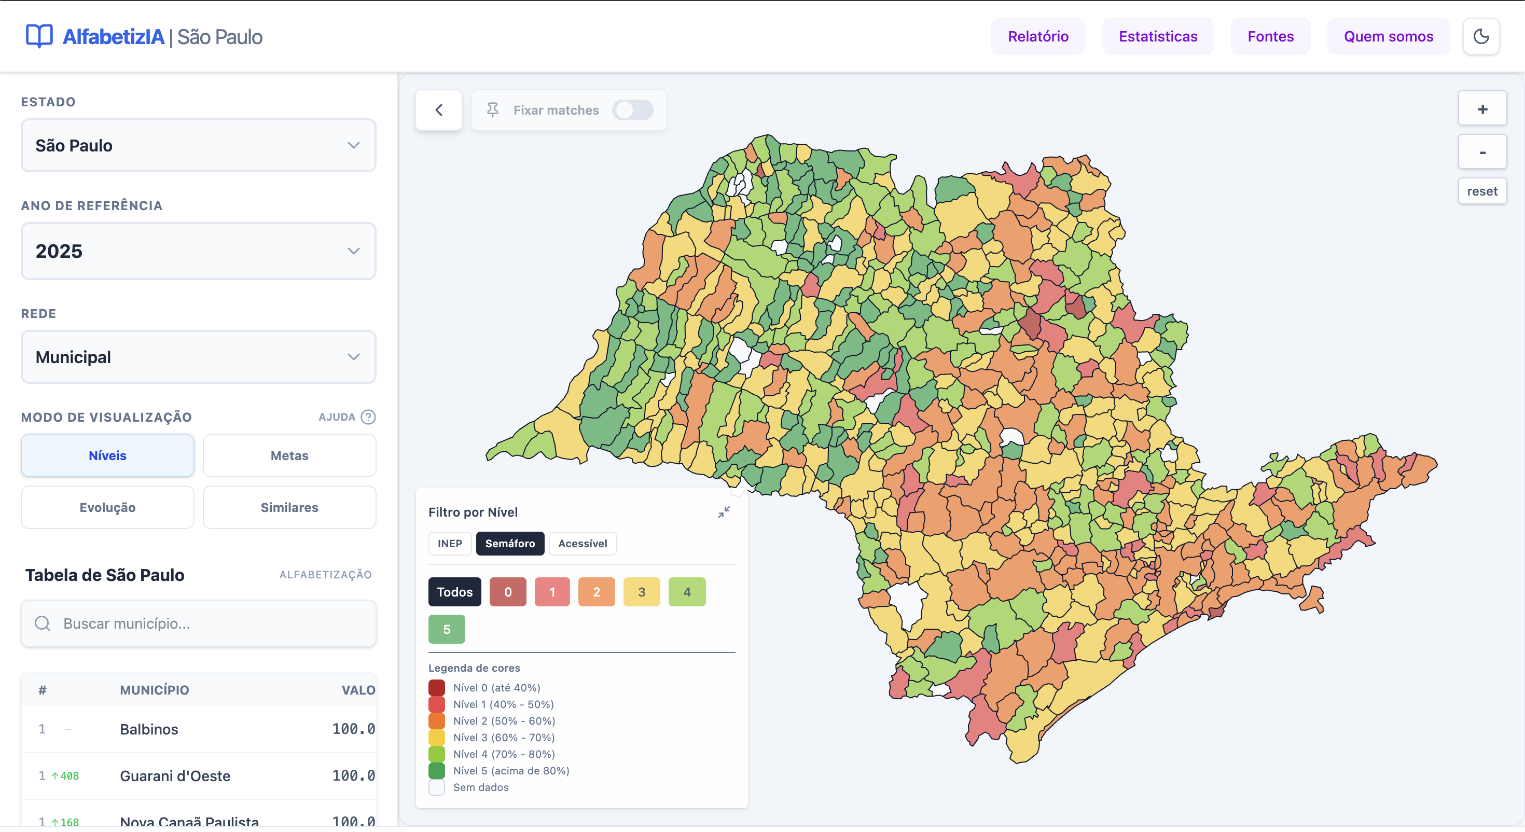Viewport: 1525px width, 832px height.
Task: Open the Ajuda help question-mark icon
Action: click(x=368, y=417)
